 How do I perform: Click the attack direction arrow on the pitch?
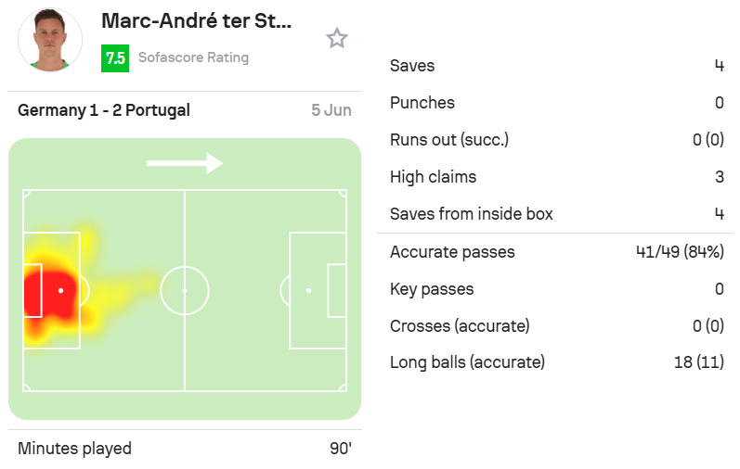[x=185, y=163]
